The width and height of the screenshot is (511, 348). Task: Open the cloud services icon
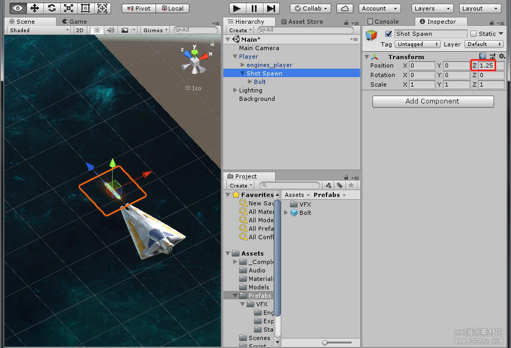tap(345, 8)
